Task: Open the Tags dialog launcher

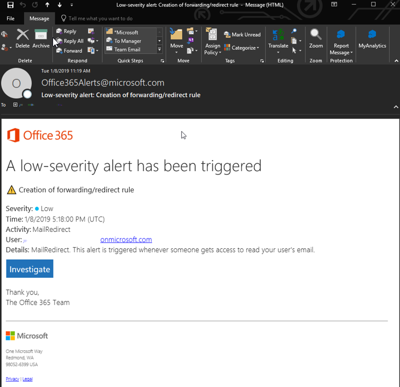Action: pyautogui.click(x=262, y=61)
